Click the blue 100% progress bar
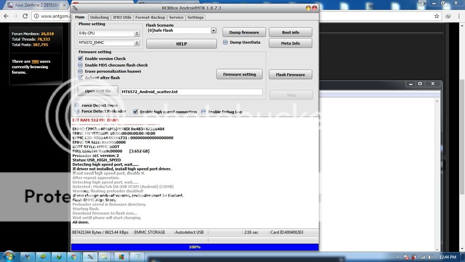 pos(194,247)
